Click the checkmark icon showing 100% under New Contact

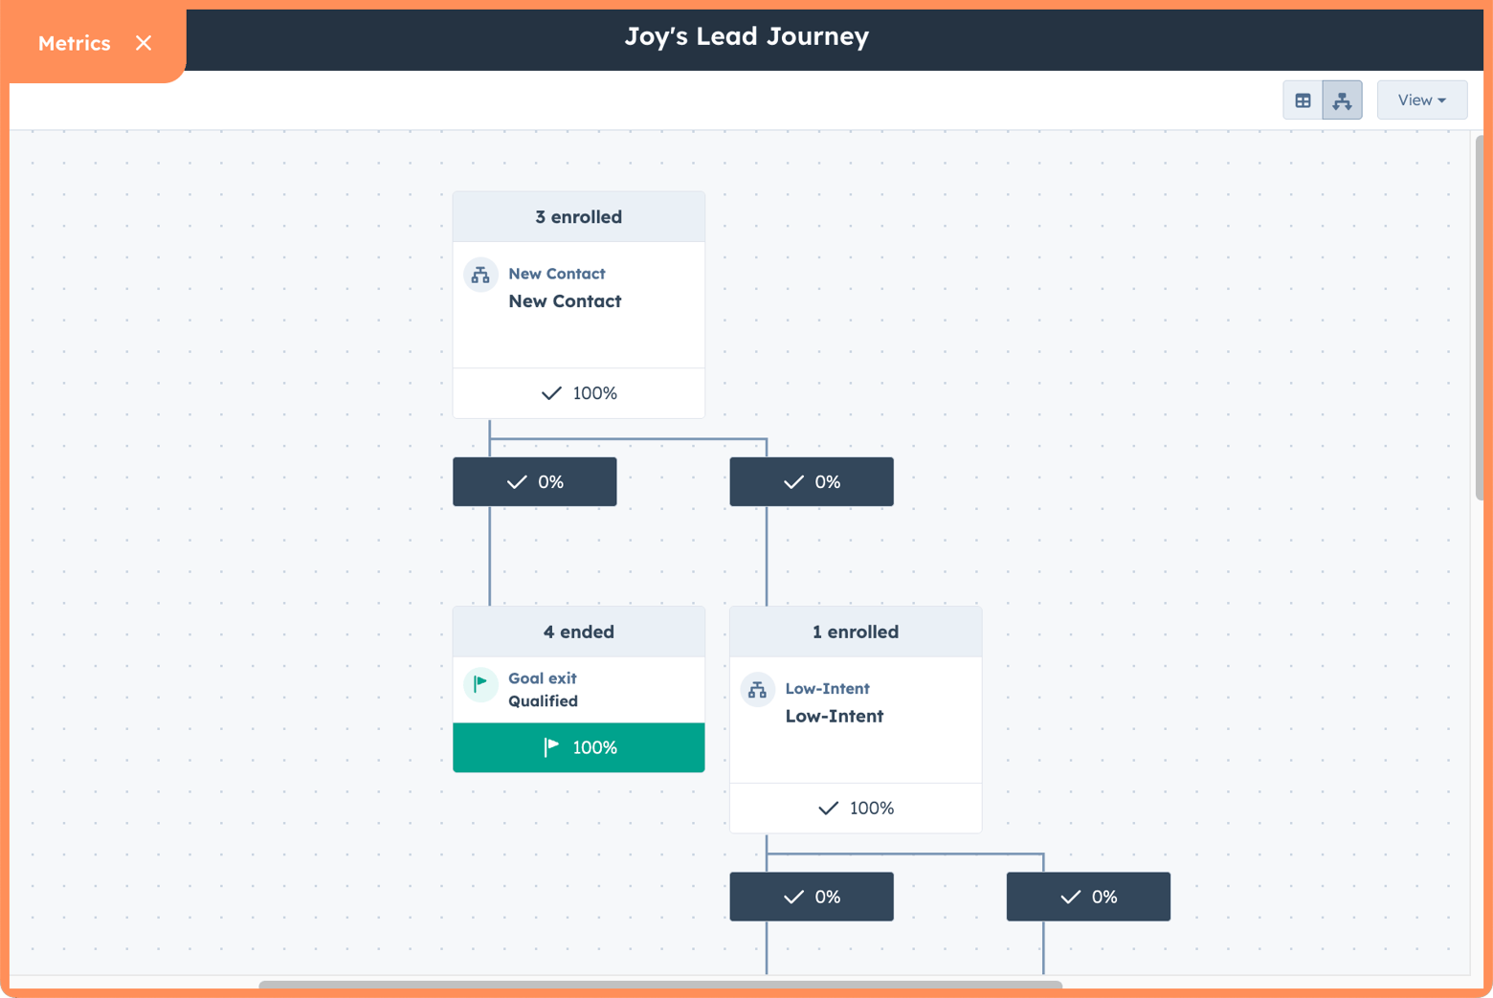coord(552,392)
